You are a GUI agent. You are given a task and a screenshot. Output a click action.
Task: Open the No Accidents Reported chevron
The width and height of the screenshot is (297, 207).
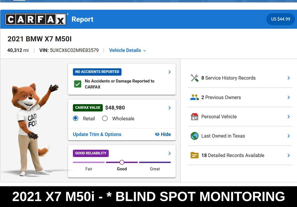[169, 72]
